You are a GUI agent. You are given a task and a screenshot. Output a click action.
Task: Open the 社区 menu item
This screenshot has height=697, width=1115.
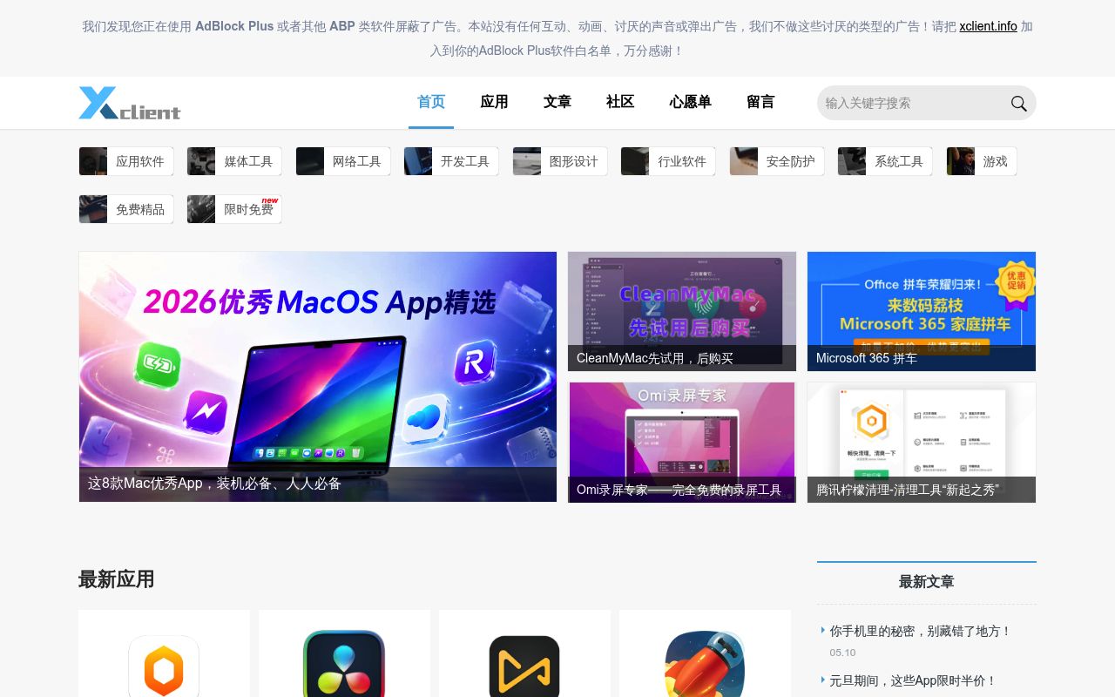tap(620, 102)
